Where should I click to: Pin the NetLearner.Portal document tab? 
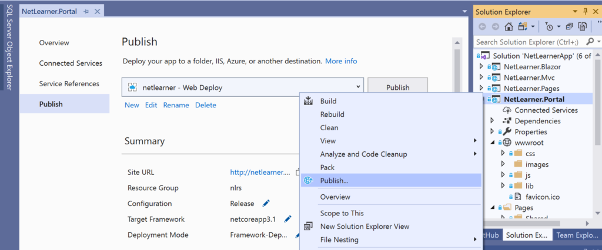(86, 12)
